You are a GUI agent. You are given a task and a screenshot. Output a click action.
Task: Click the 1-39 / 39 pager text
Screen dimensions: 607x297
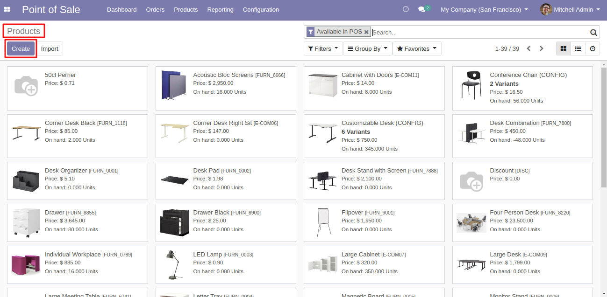[507, 48]
